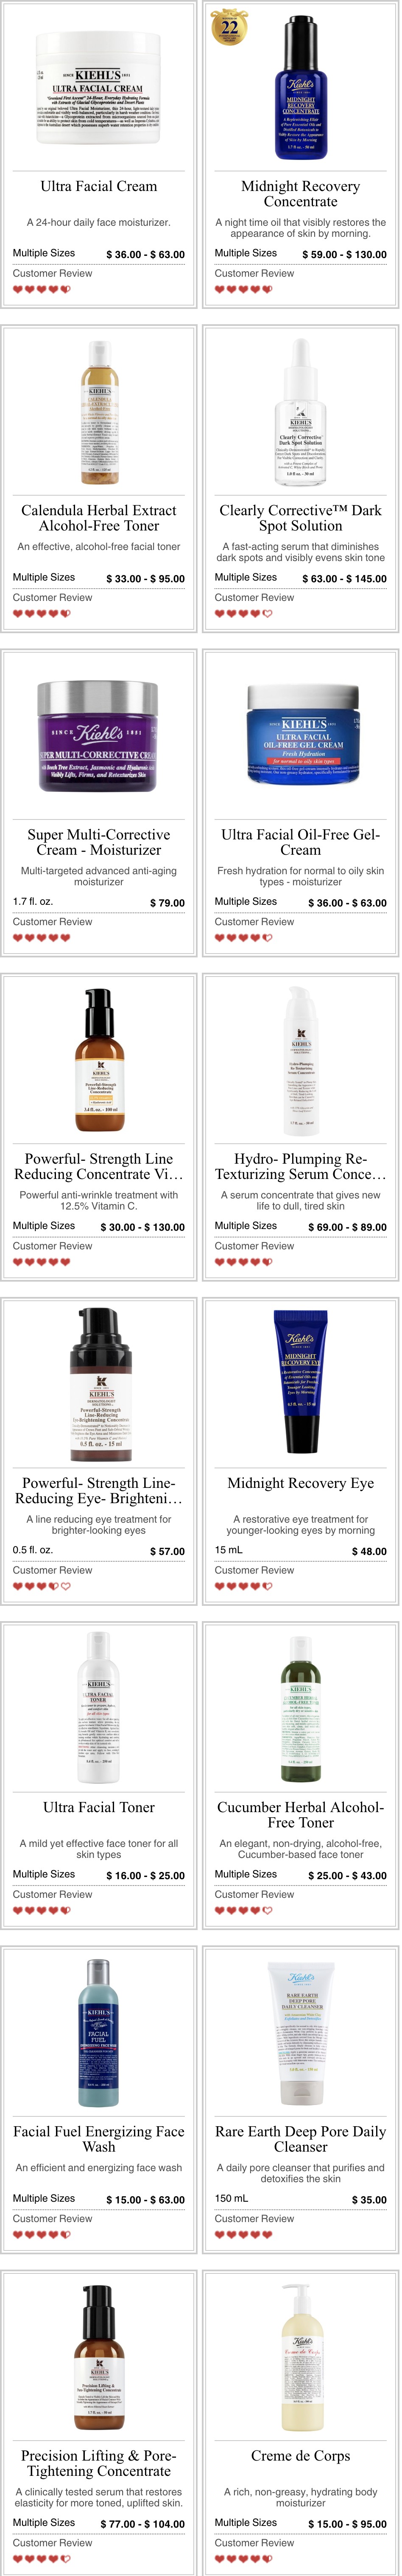This screenshot has height=2576, width=402.
Task: Click heart rating for Line-Reducing Eye-Brightening Concentrate
Action: (42, 1586)
